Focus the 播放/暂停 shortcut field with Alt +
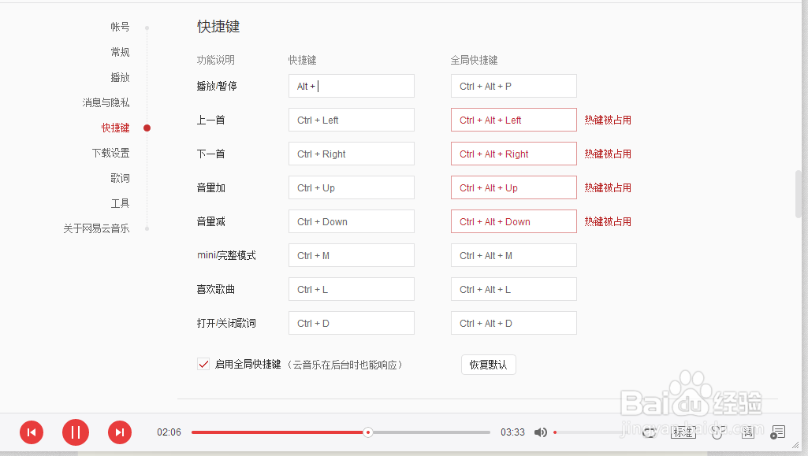 (x=352, y=86)
